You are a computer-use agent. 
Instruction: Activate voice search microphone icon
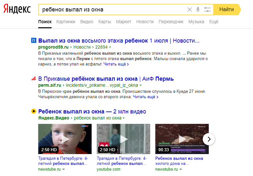pyautogui.click(x=198, y=10)
